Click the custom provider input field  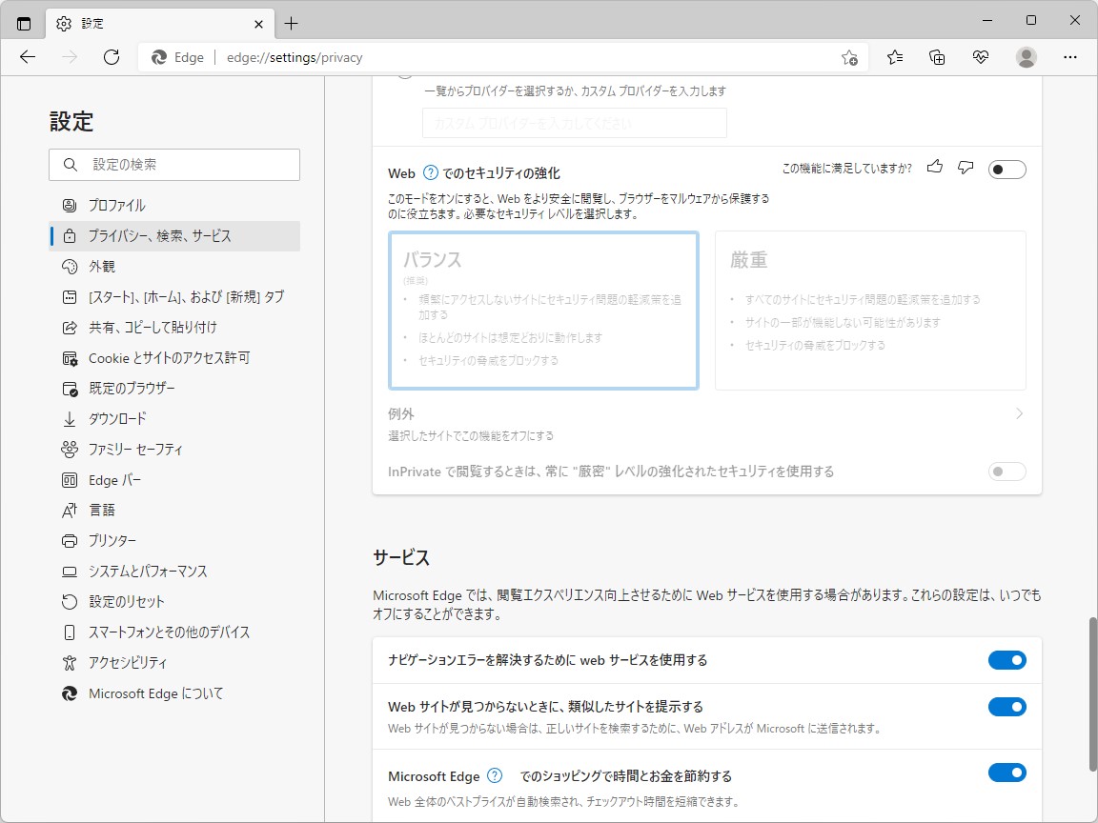(574, 123)
